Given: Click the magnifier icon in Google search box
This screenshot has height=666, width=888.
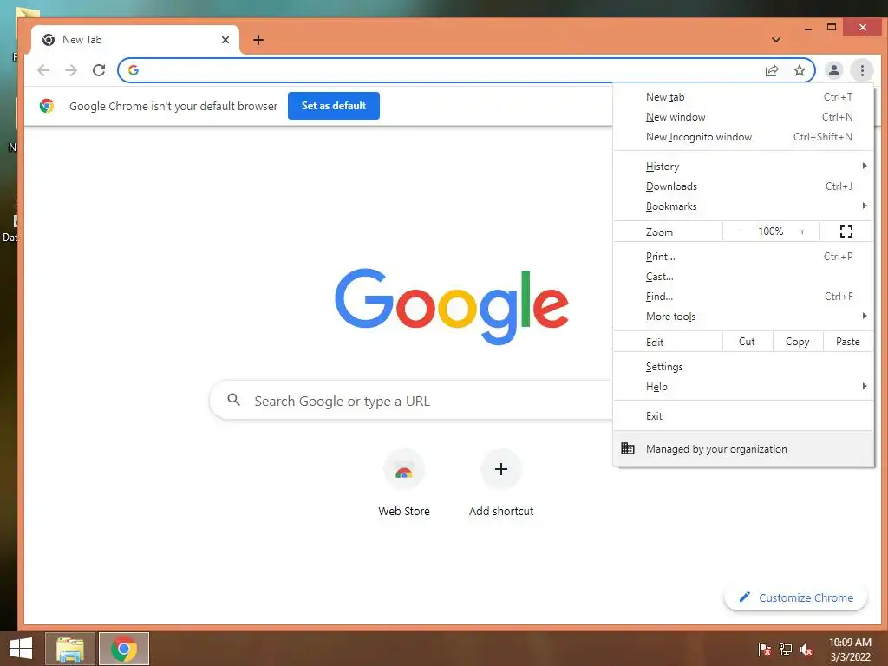Looking at the screenshot, I should pyautogui.click(x=233, y=400).
